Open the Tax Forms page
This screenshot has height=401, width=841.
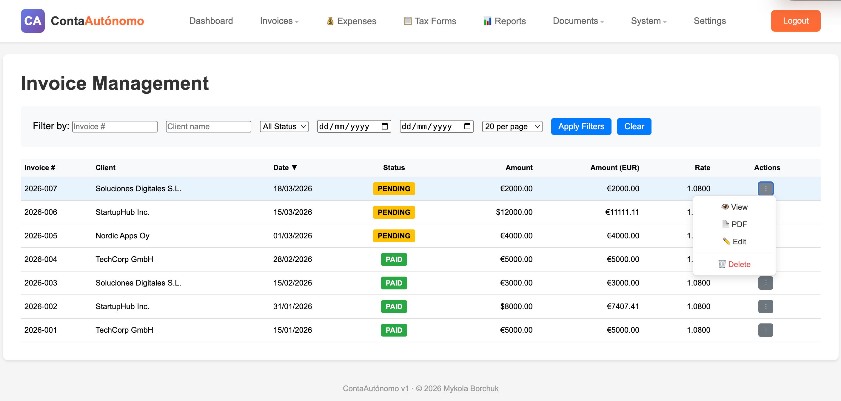[430, 21]
